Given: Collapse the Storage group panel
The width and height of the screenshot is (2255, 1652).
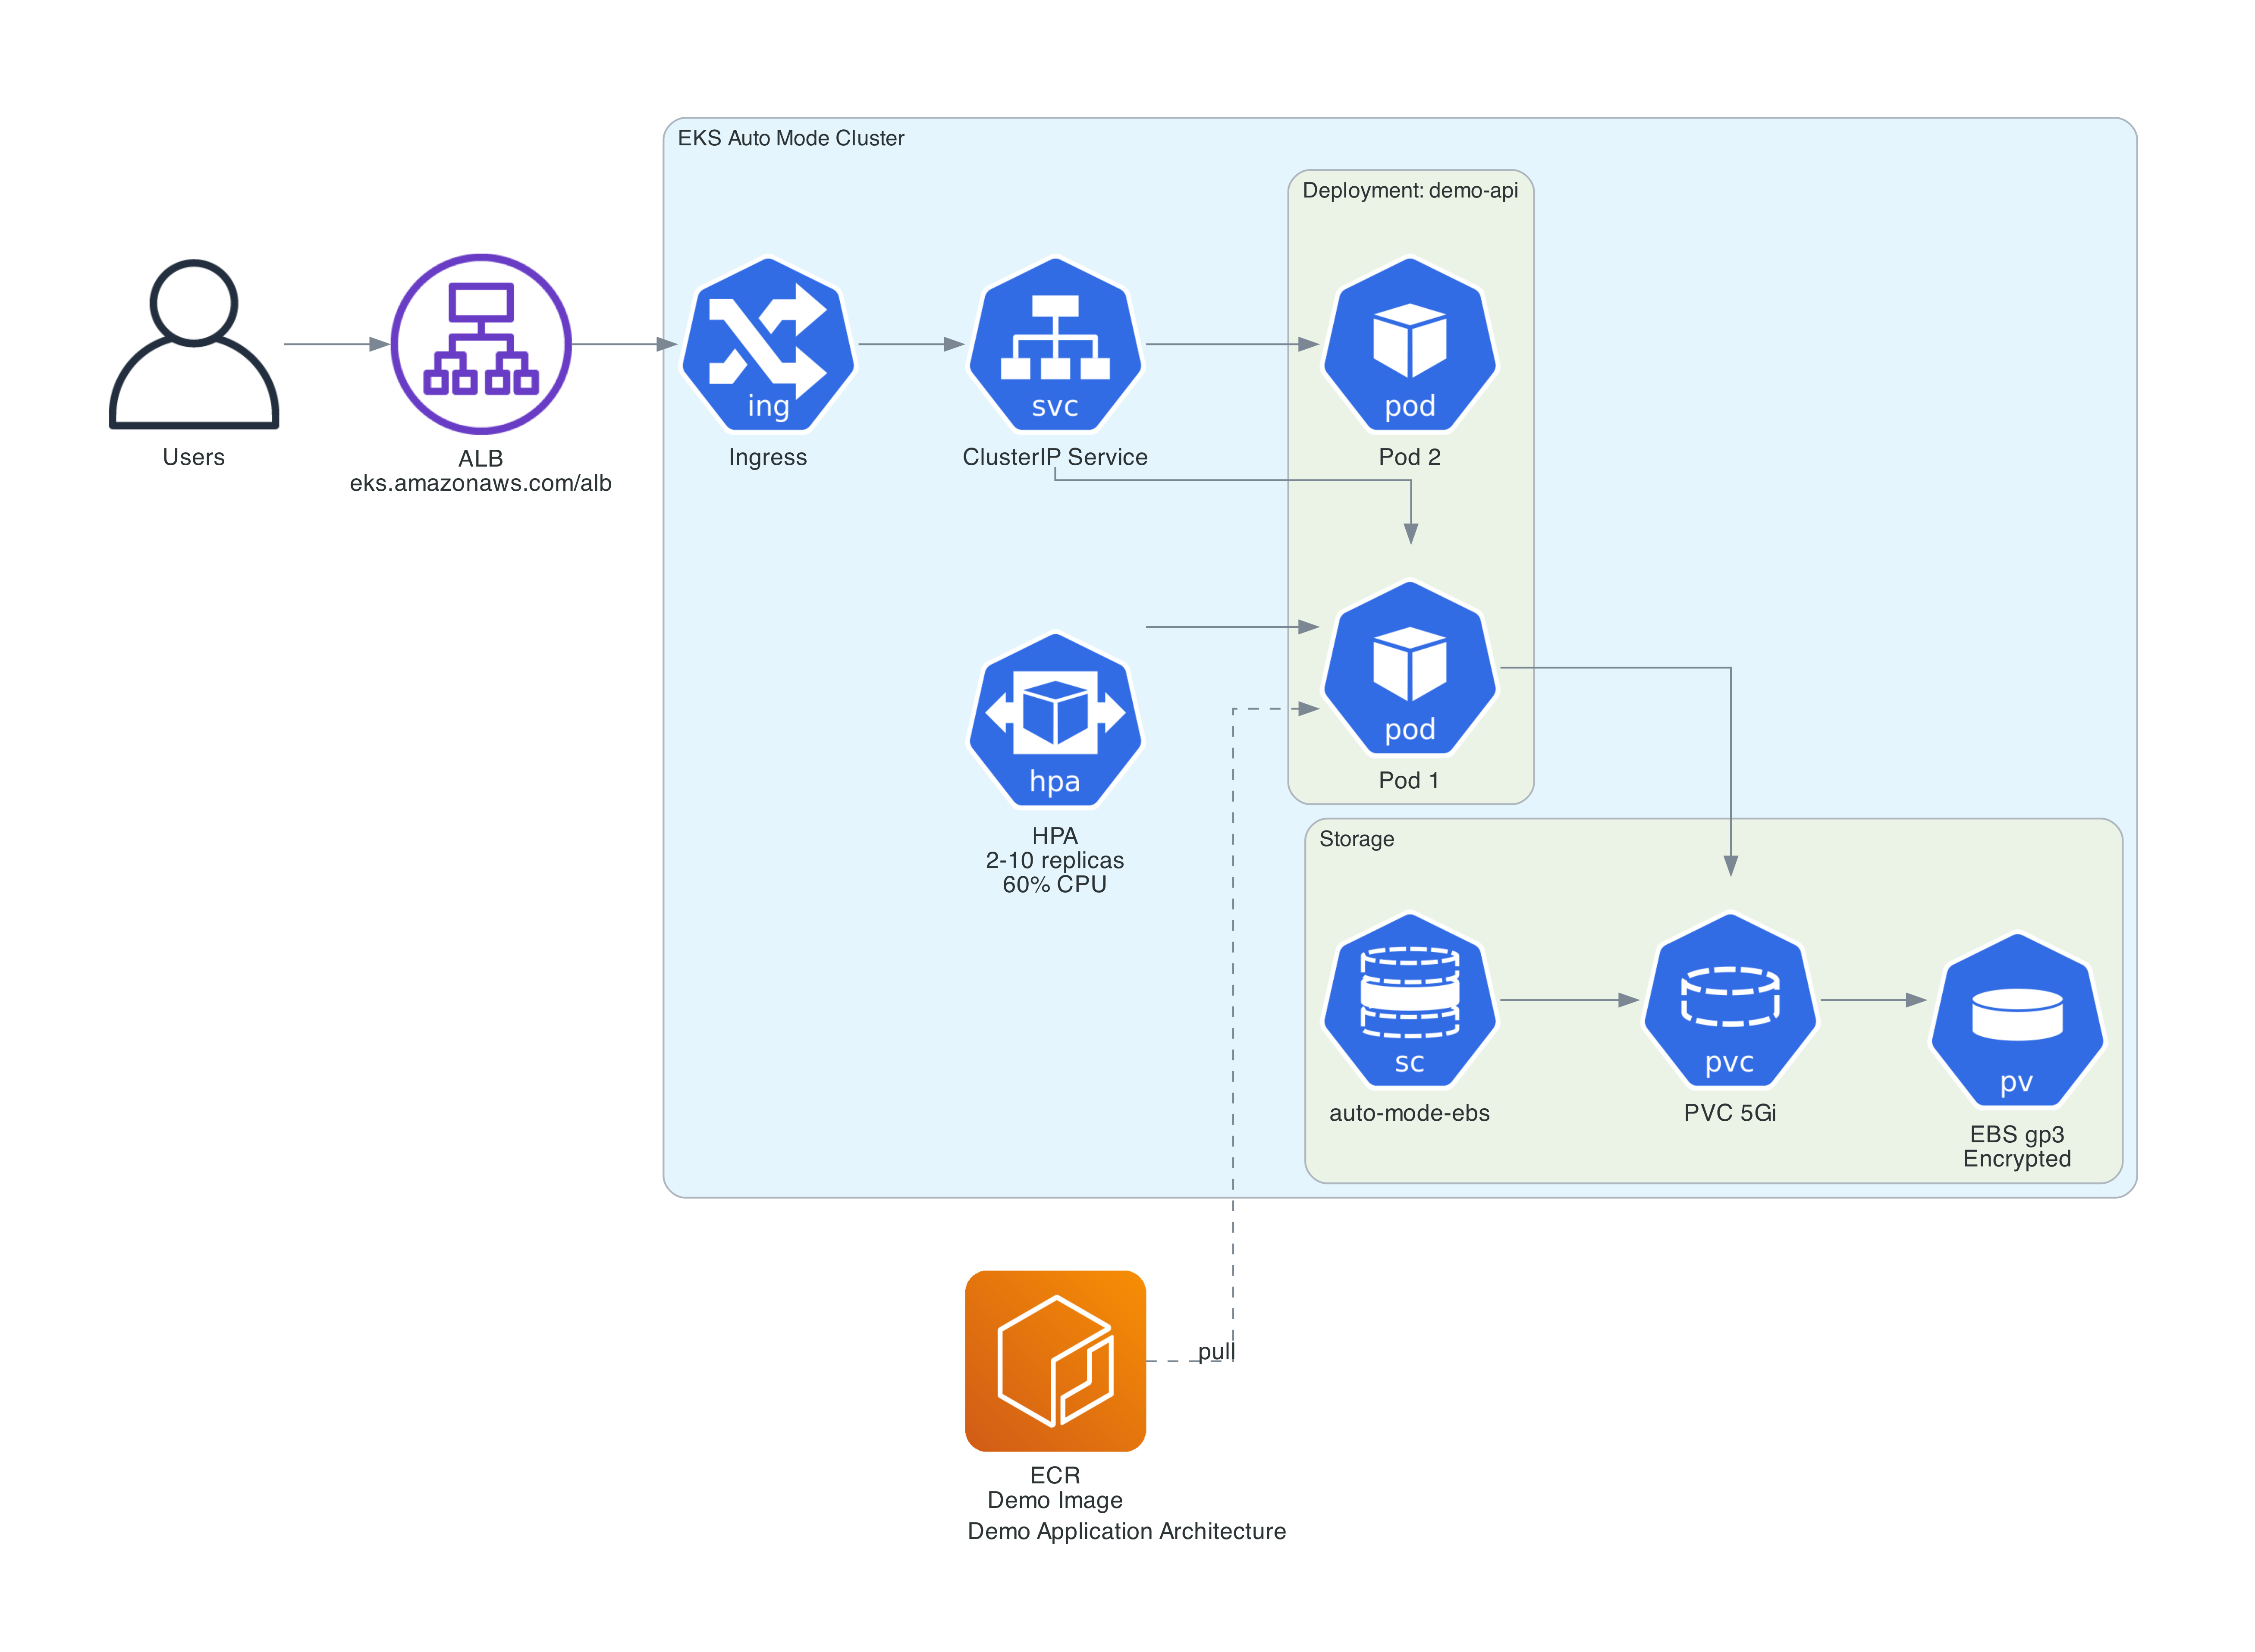Looking at the screenshot, I should click(1357, 840).
